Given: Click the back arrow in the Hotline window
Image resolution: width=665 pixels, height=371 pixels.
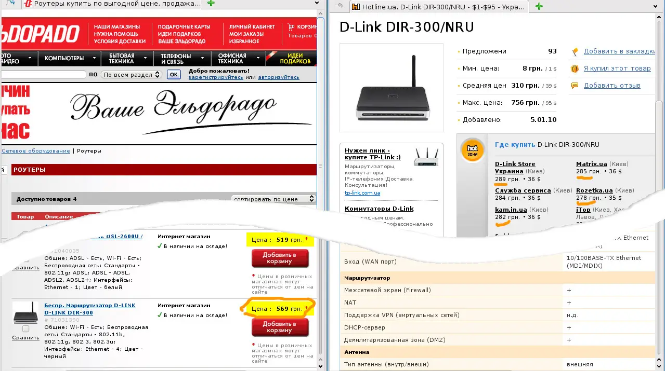Looking at the screenshot, I should click(x=340, y=7).
